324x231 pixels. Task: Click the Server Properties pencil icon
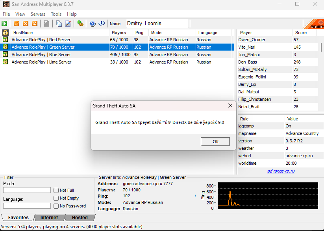point(68,24)
